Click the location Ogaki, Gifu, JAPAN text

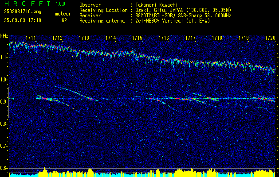[183, 10]
